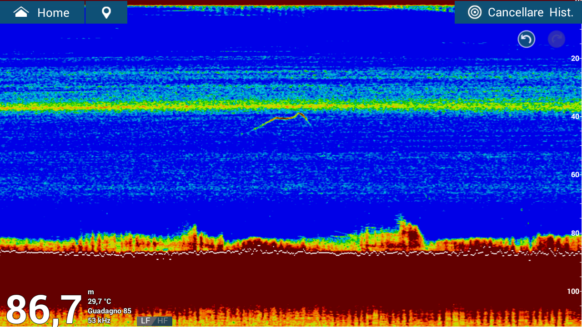Image resolution: width=582 pixels, height=327 pixels.
Task: Click the 20 depth scale label
Action: pos(575,58)
